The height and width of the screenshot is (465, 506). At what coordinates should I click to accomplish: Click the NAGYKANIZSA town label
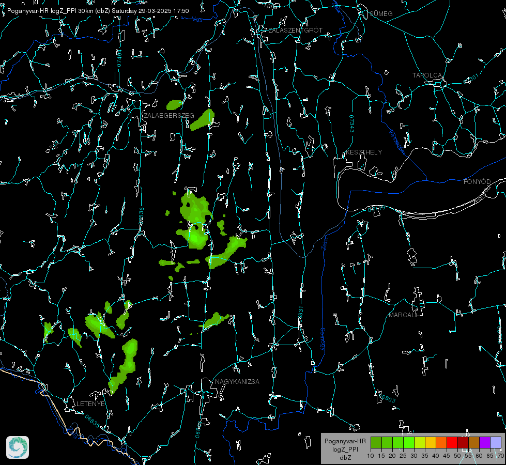237,381
